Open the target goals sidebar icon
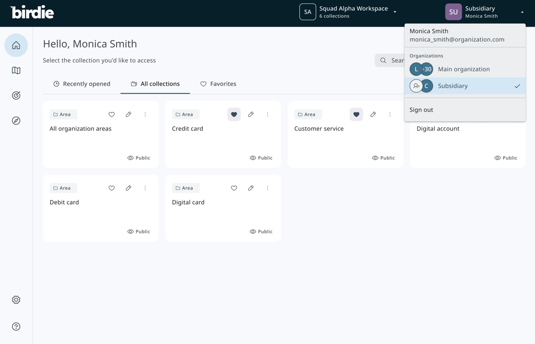535x344 pixels. coord(16,96)
